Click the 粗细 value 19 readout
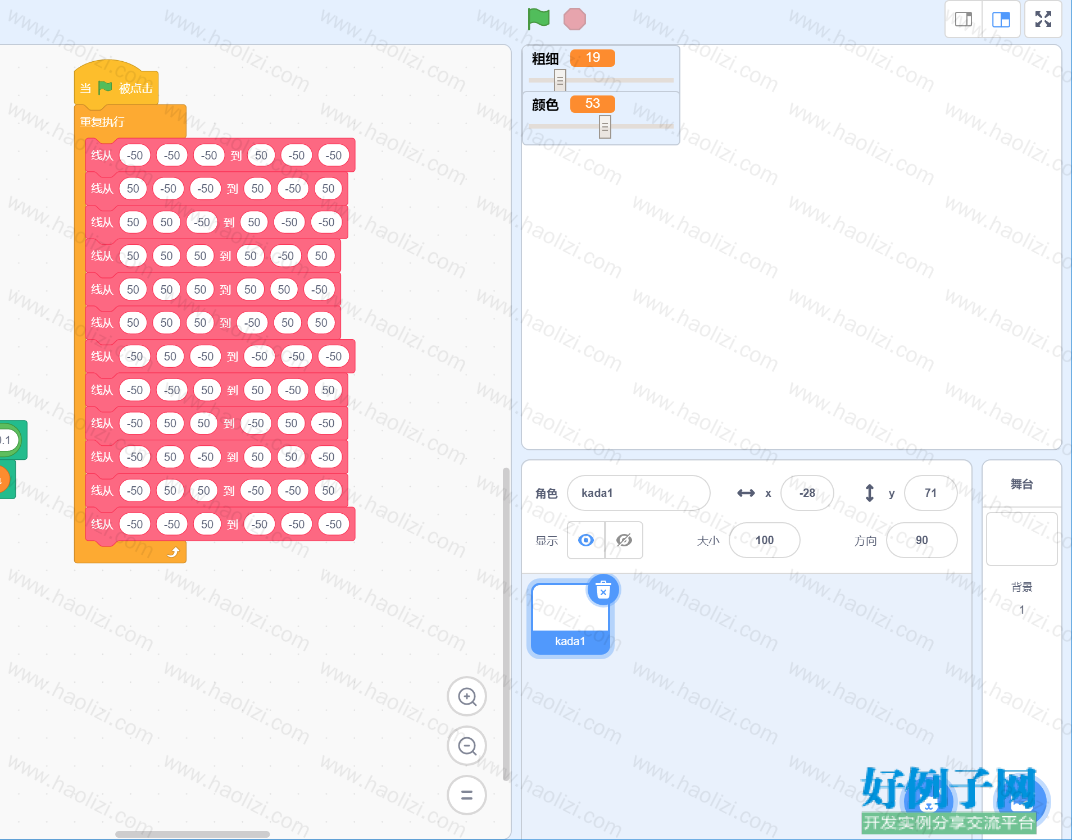Viewport: 1072px width, 840px height. tap(592, 58)
